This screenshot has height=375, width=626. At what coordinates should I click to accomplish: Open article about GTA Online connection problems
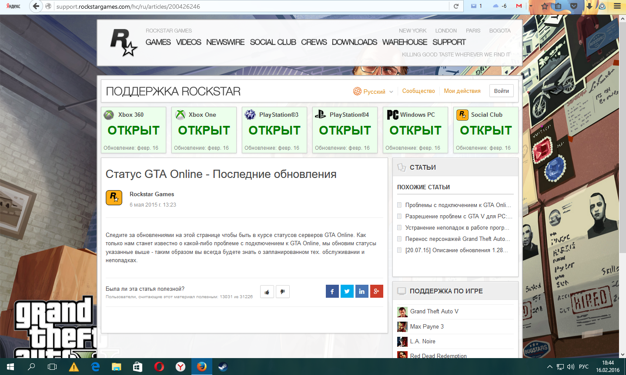click(458, 205)
